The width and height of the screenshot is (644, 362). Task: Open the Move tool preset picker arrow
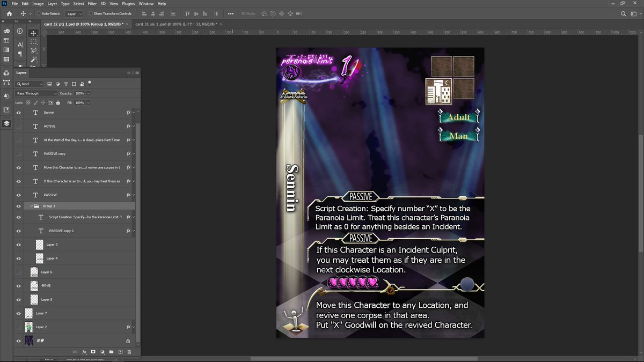tap(31, 13)
